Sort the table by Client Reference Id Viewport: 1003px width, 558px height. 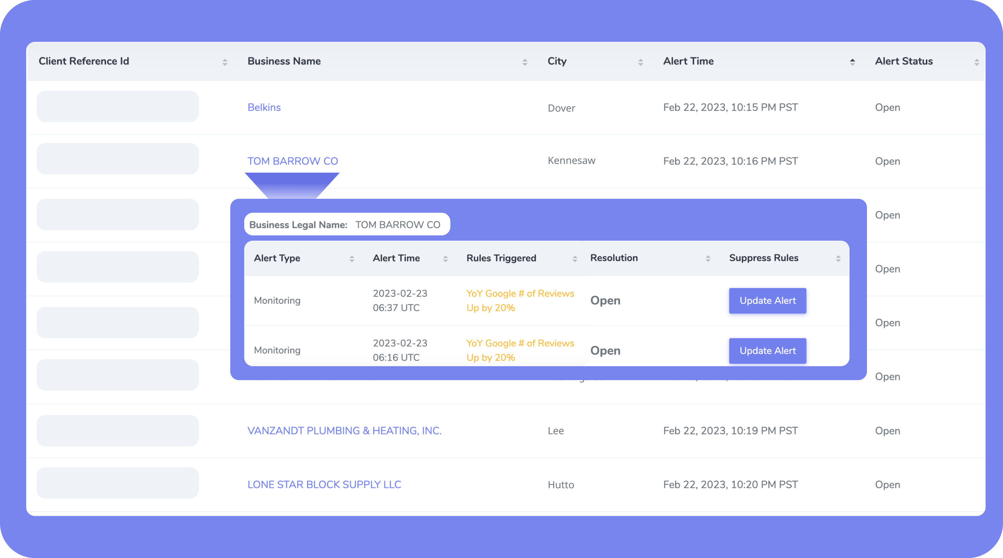[225, 61]
